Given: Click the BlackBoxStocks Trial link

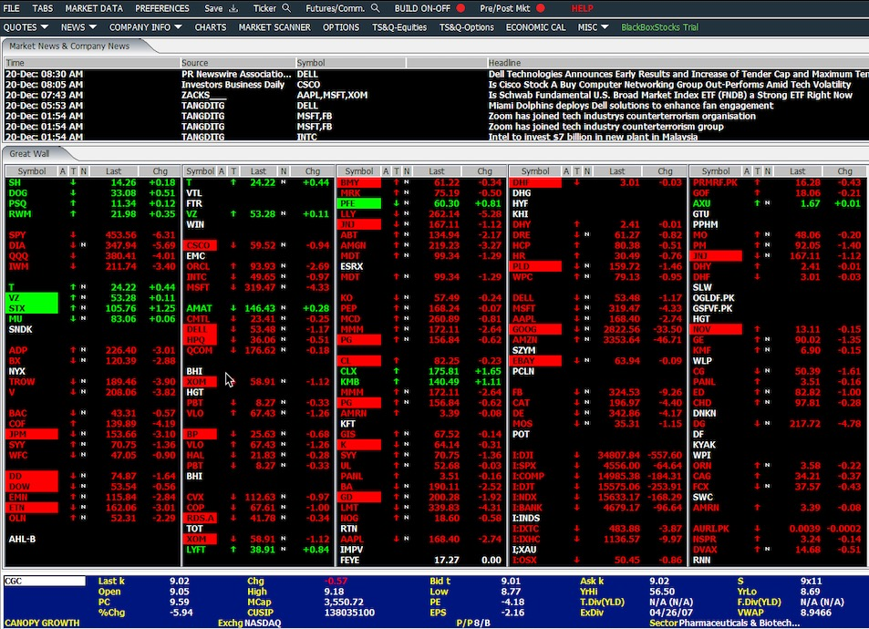Looking at the screenshot, I should click(x=660, y=27).
